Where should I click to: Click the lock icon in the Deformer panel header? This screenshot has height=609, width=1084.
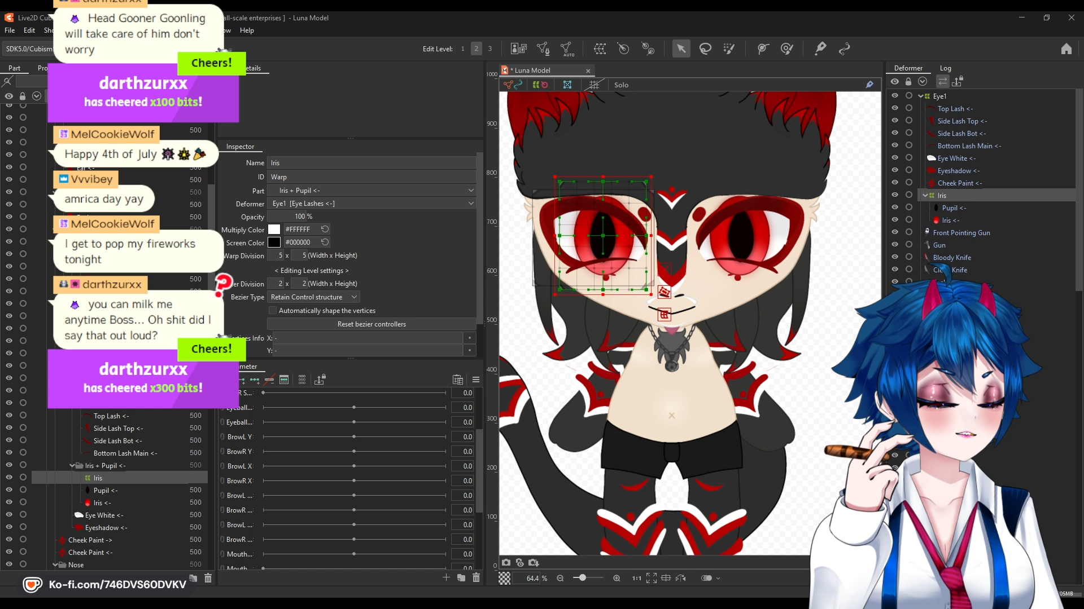click(x=908, y=82)
